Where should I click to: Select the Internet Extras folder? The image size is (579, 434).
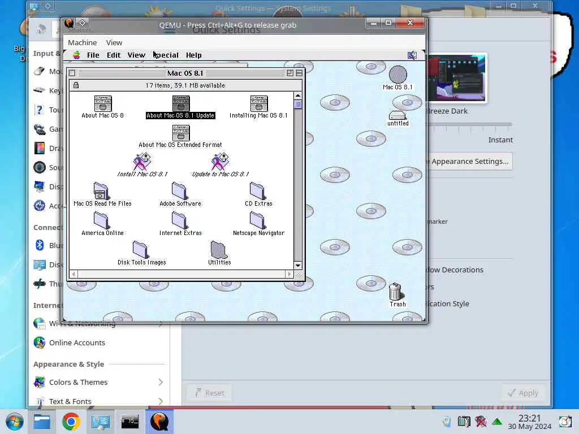(x=179, y=221)
